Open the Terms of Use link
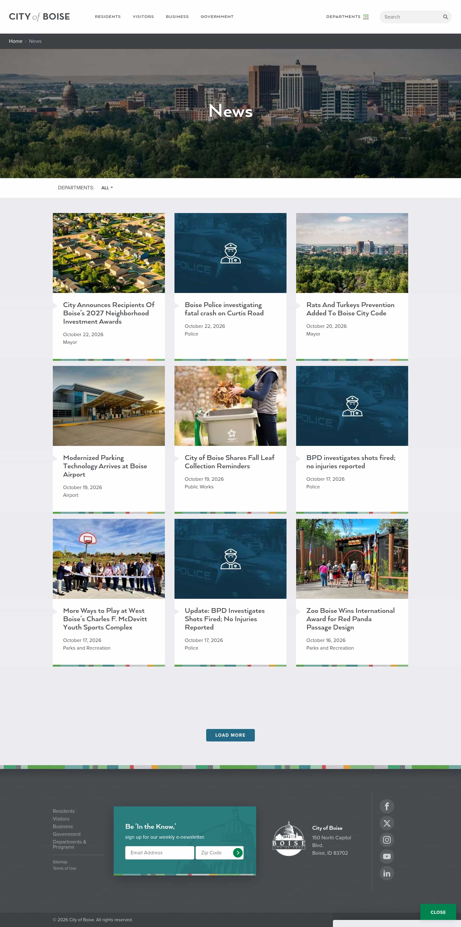Screen dimensions: 461x927 [x=64, y=868]
